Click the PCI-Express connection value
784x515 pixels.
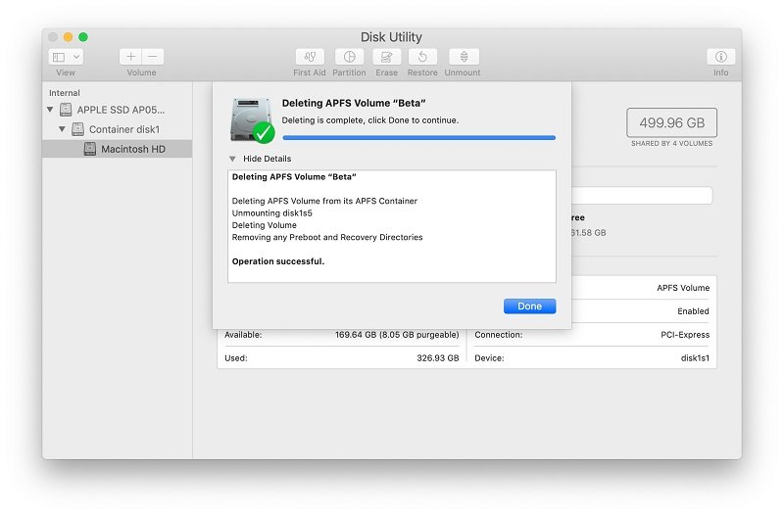[x=685, y=335]
